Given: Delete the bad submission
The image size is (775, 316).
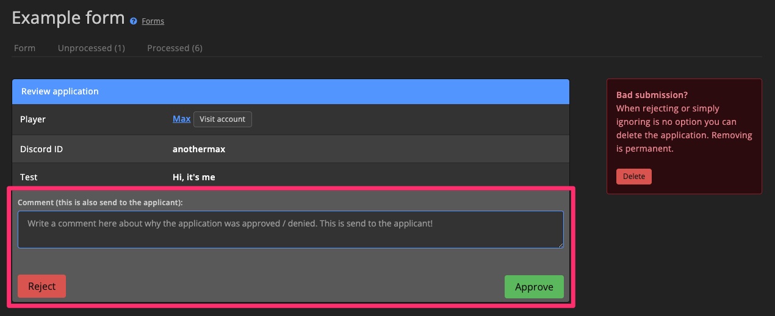Looking at the screenshot, I should click(633, 177).
